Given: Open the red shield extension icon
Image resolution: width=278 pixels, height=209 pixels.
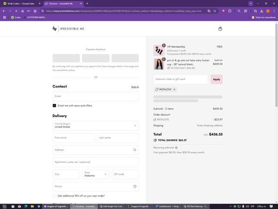Looking at the screenshot, I should pyautogui.click(x=223, y=11).
